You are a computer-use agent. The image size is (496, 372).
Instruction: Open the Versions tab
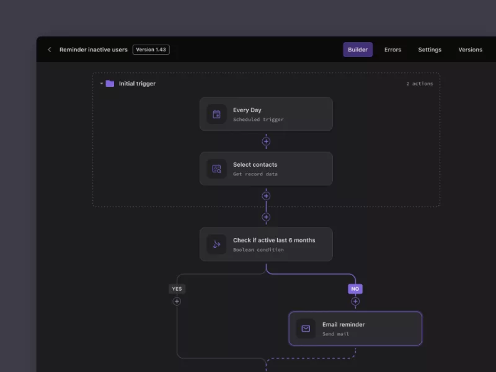pyautogui.click(x=470, y=49)
